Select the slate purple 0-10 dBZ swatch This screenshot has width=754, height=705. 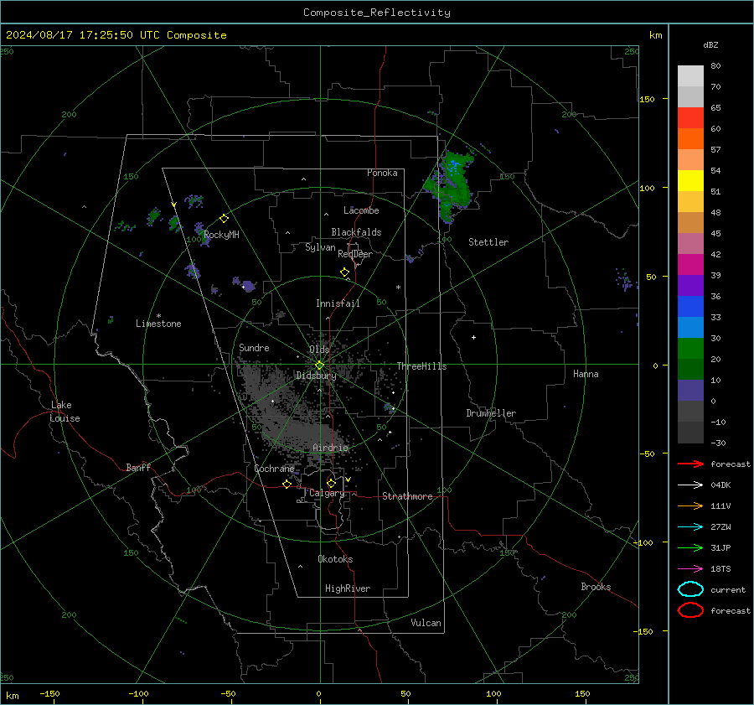690,391
